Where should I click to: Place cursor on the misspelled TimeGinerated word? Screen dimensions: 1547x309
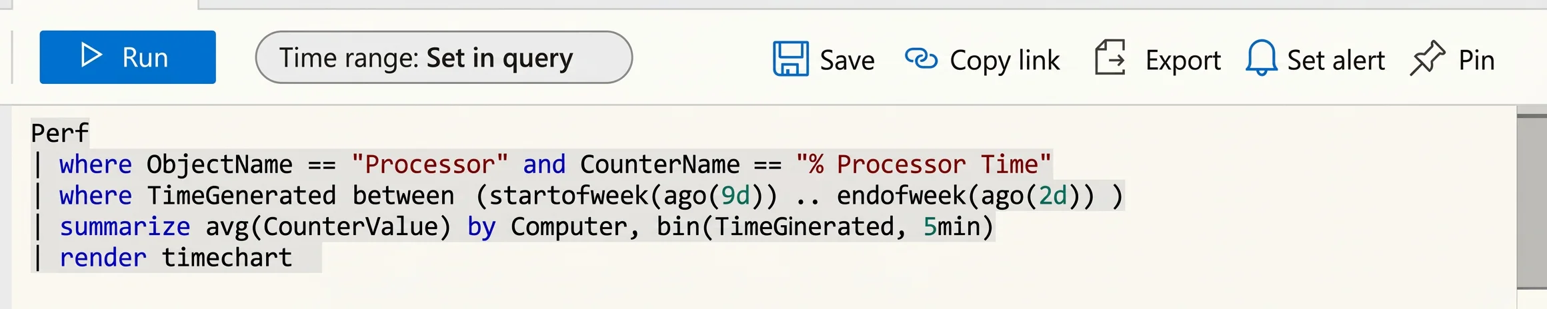[x=804, y=226]
